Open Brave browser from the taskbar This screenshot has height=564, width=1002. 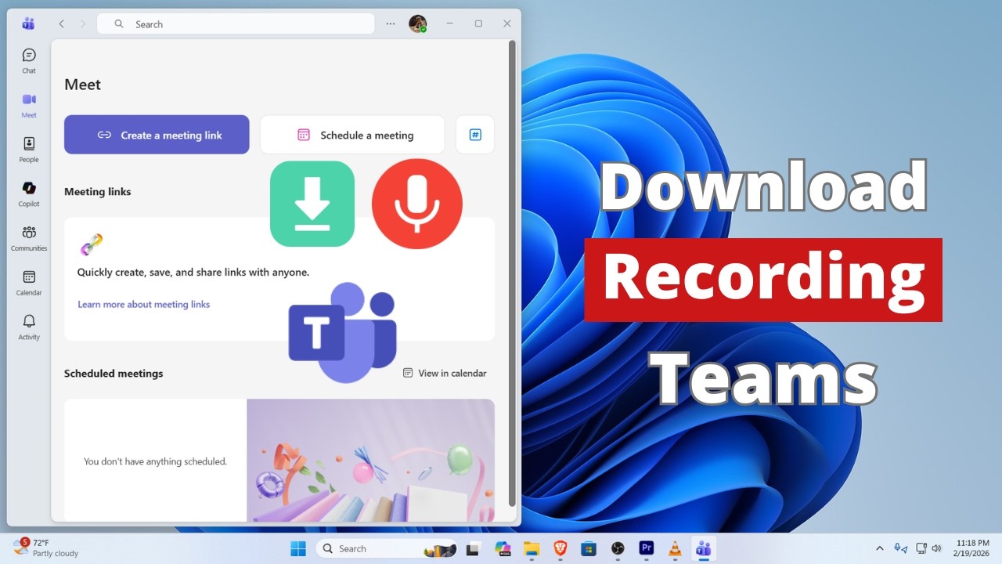pos(560,548)
